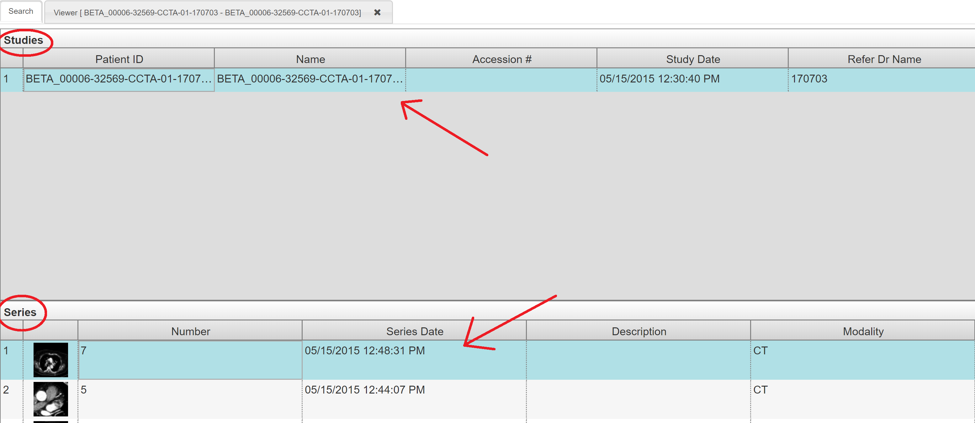975x423 pixels.
Task: Click Refer Dr Name value 170703
Action: [809, 79]
